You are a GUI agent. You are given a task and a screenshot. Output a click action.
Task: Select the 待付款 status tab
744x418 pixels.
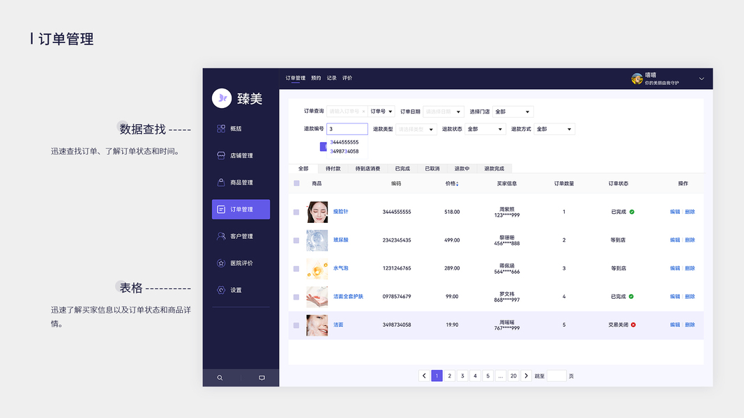[x=333, y=169]
